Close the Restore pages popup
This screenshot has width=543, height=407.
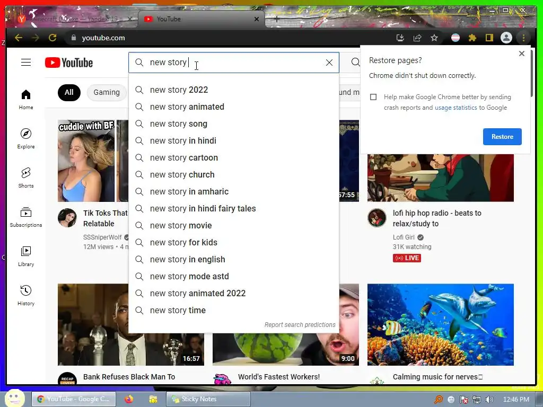point(522,54)
